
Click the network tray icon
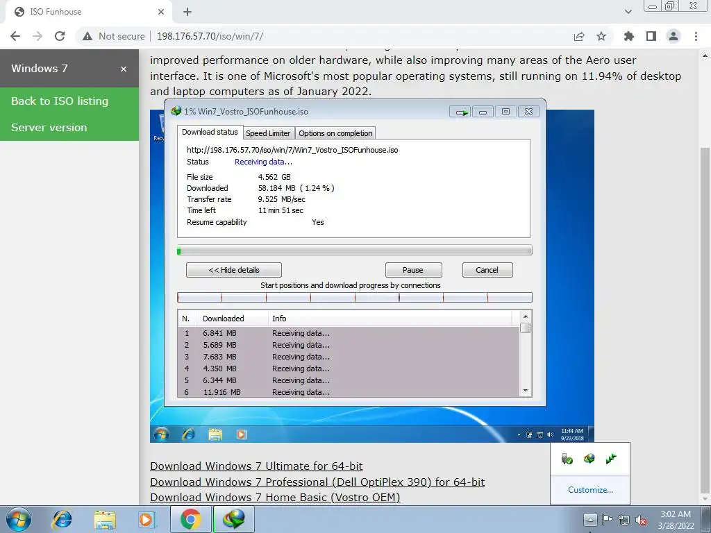coord(624,520)
